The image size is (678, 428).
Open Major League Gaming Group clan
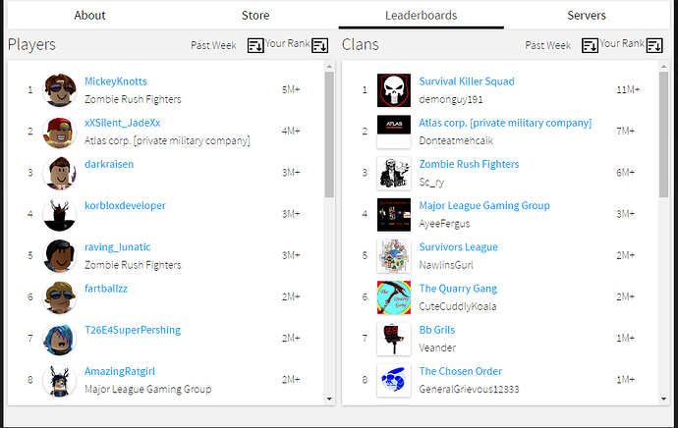tap(484, 205)
